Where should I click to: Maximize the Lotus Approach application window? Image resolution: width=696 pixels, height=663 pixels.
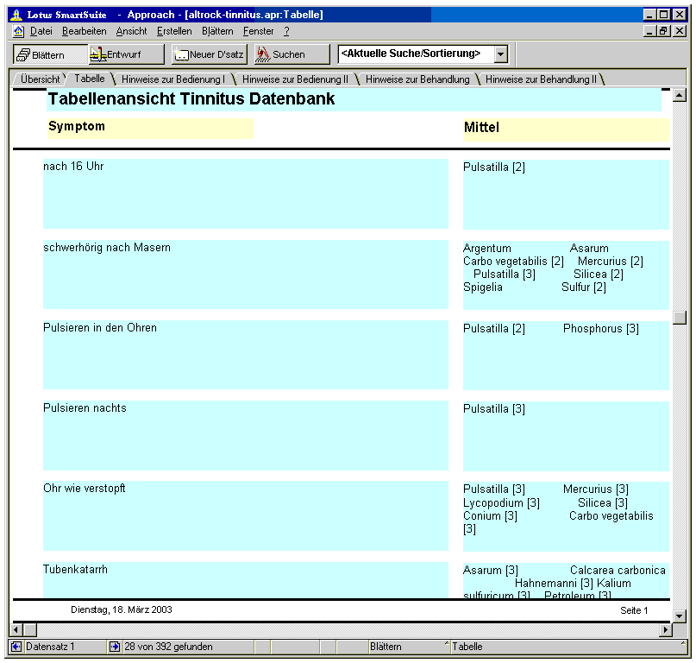(663, 15)
